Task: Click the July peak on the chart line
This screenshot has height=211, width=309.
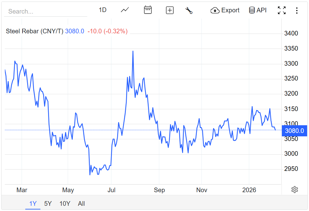Action: (x=133, y=51)
